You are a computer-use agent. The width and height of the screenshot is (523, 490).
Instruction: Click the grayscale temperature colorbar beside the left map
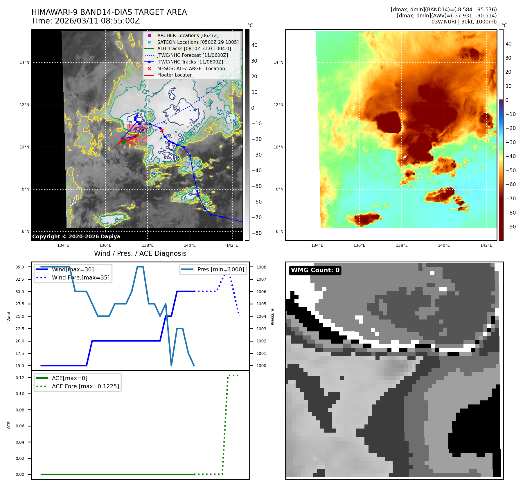tap(247, 135)
